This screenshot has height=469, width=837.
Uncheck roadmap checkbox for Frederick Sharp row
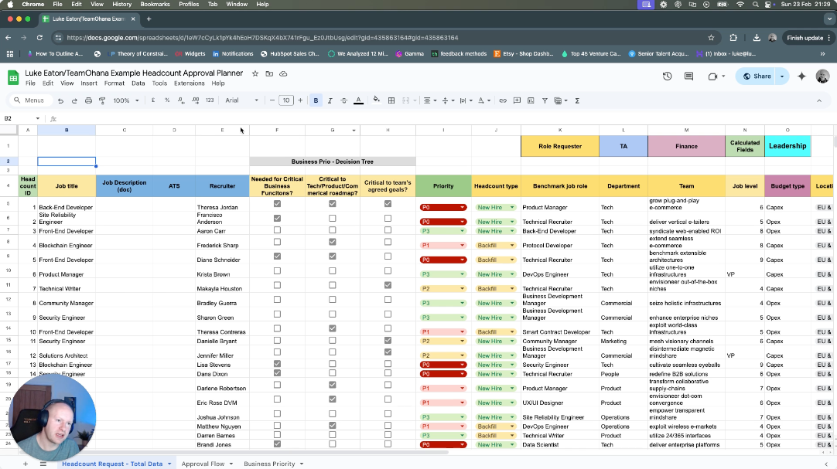pos(333,242)
